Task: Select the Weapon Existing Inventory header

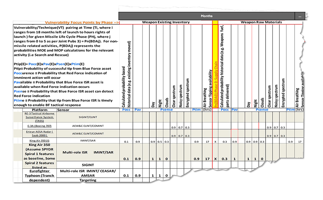Action: pos(166,22)
